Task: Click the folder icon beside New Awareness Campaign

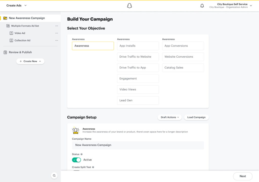Action: coord(6,18)
